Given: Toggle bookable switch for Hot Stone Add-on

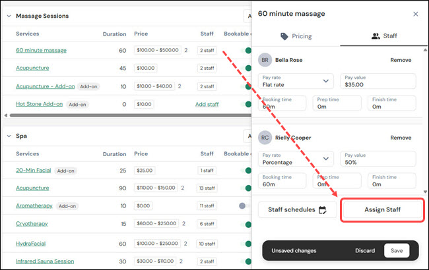Looking at the screenshot, I should [x=246, y=104].
